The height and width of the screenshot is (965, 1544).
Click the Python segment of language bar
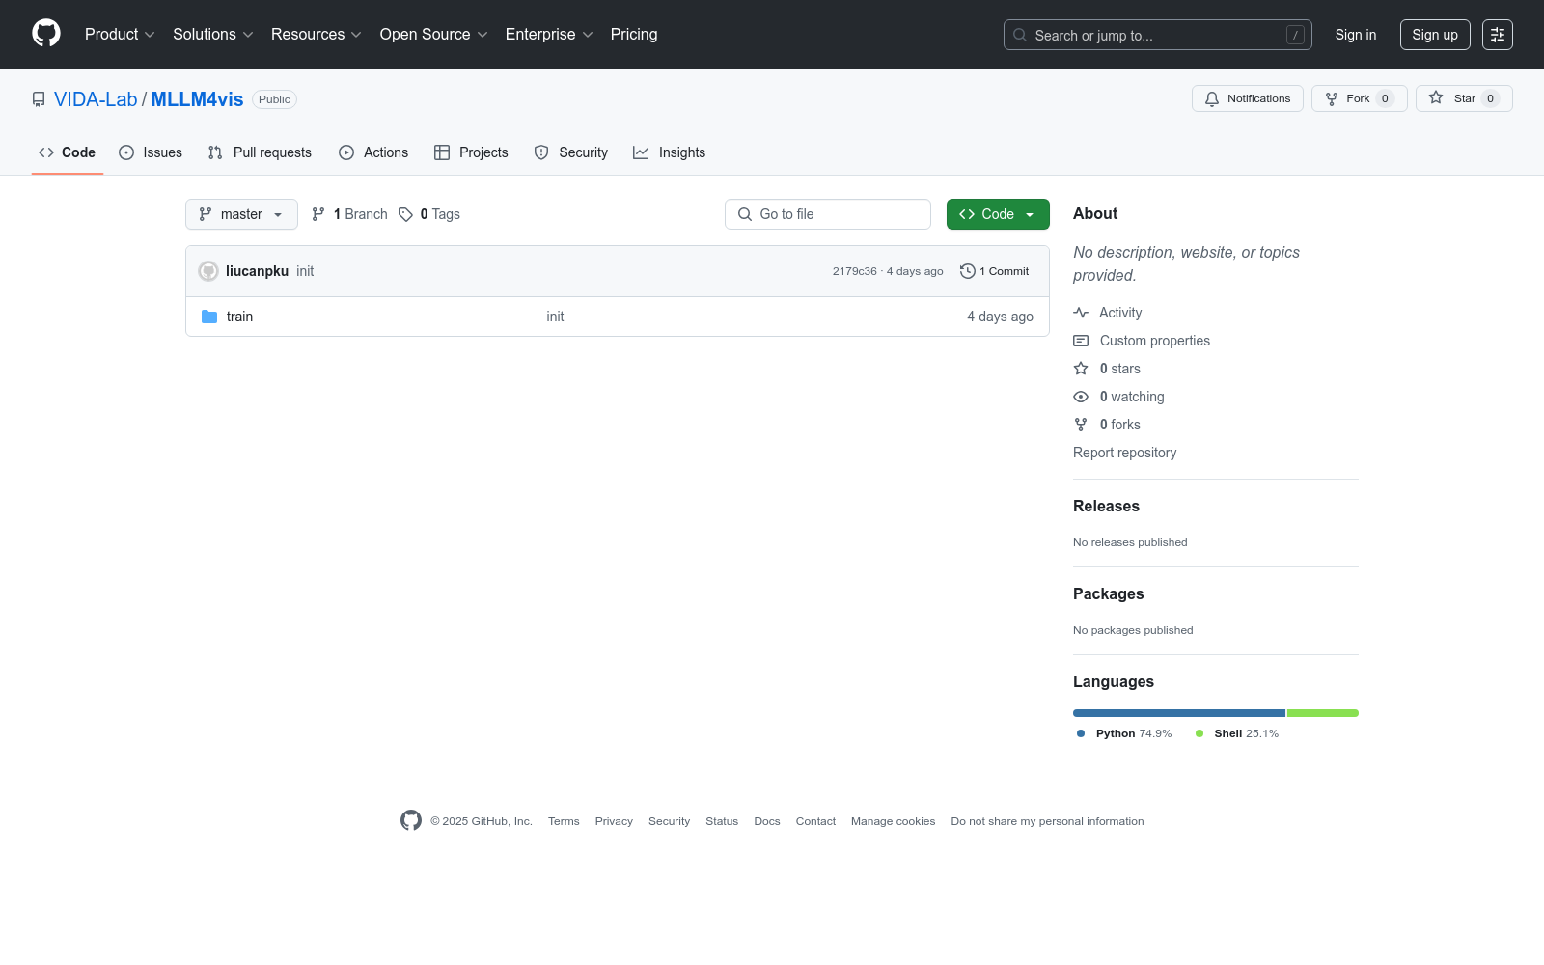pos(1179,713)
